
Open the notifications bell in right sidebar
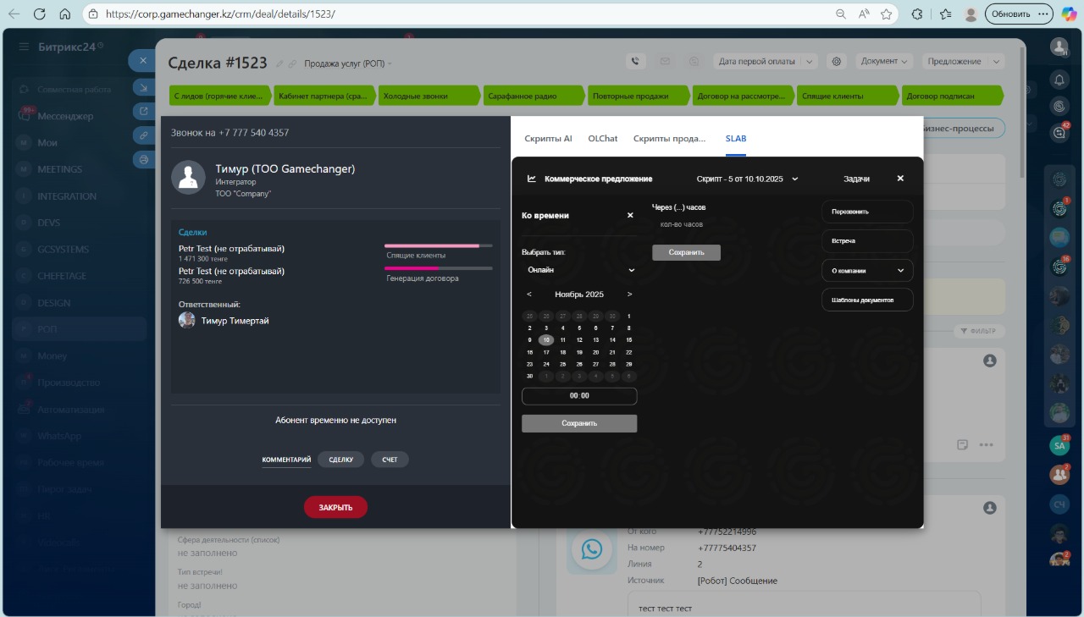pyautogui.click(x=1059, y=80)
